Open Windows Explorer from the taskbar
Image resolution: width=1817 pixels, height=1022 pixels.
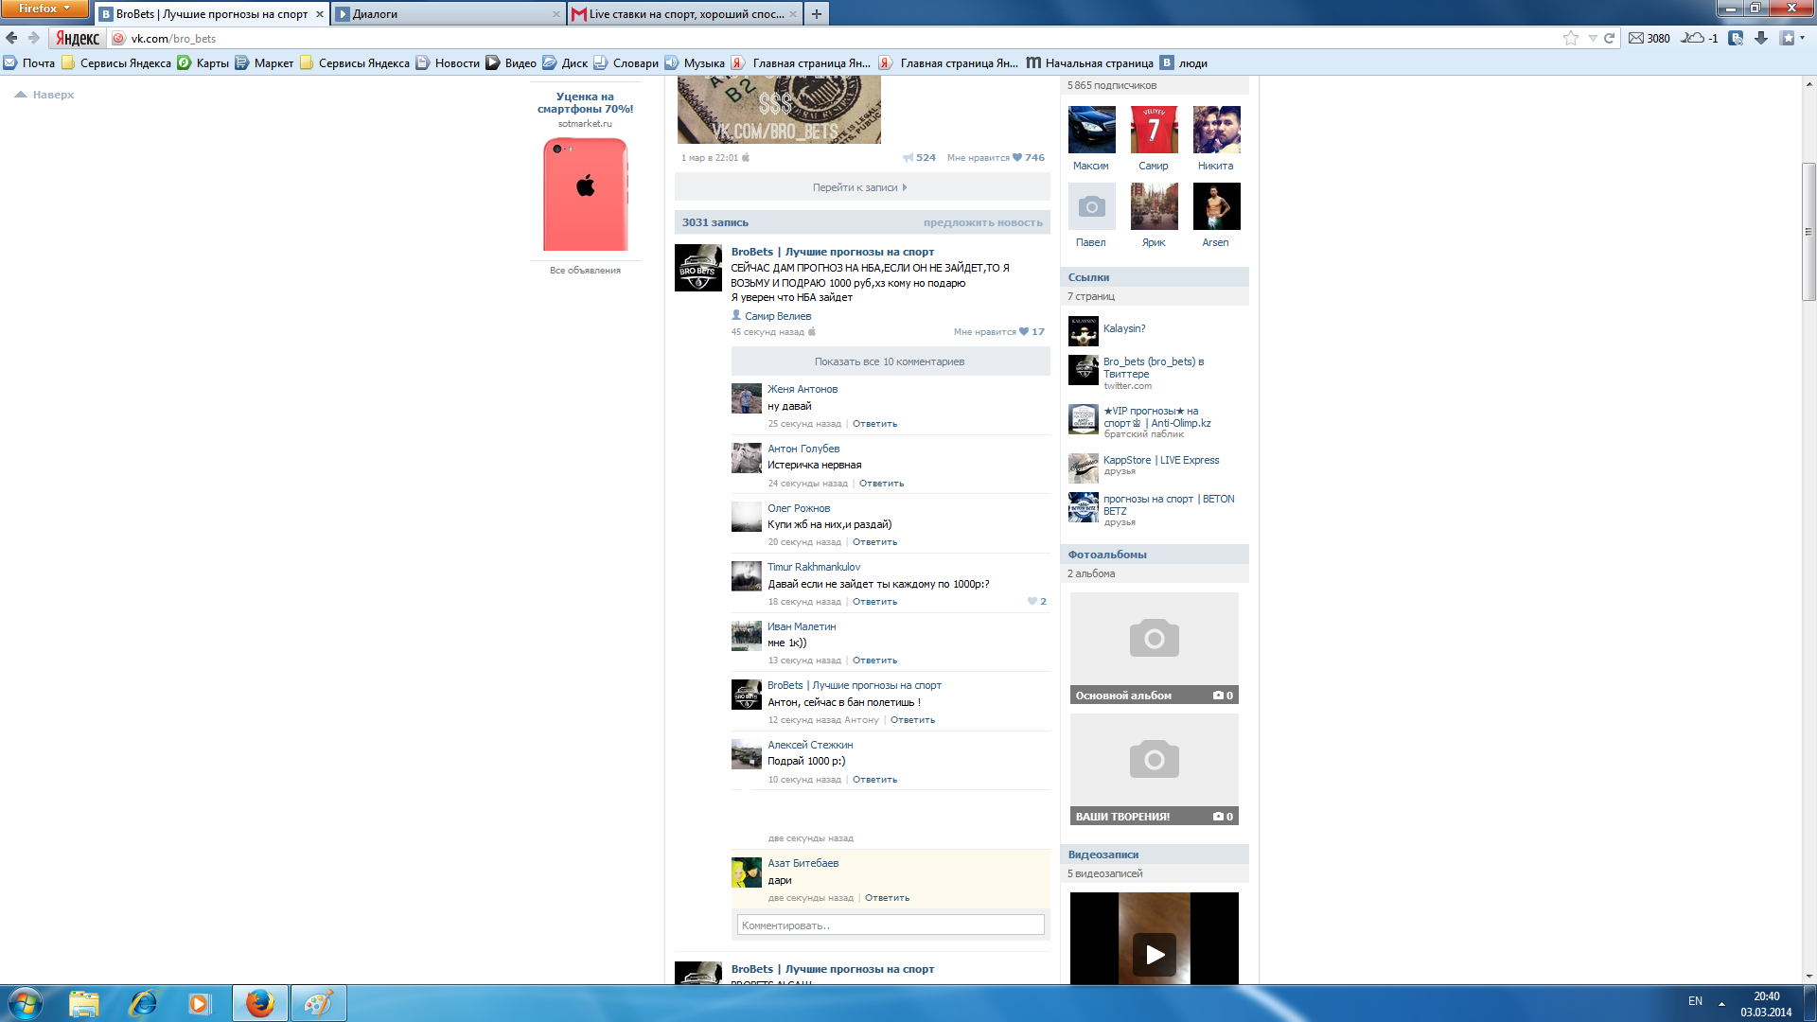(83, 1003)
